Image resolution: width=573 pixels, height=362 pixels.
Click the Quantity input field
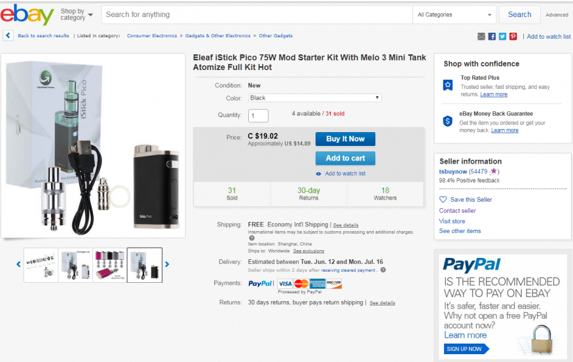(258, 116)
